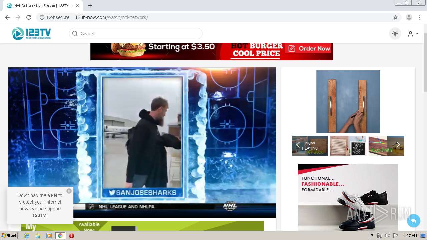The width and height of the screenshot is (427, 240).
Task: Focus the Search input field
Action: click(136, 34)
